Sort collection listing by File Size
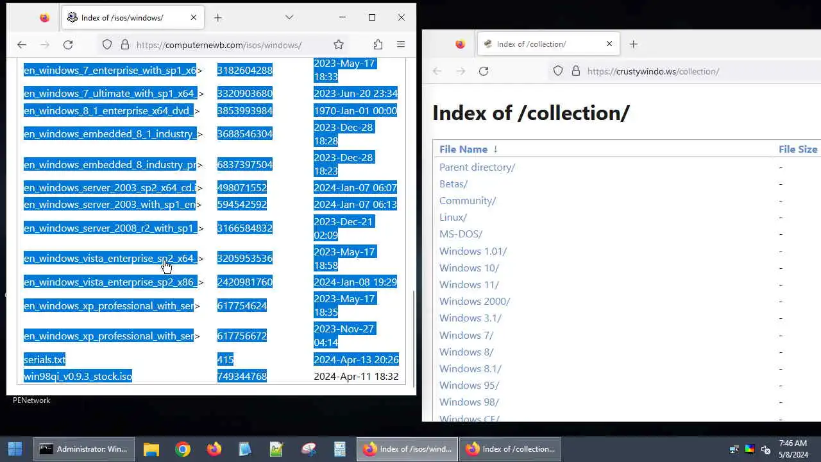The image size is (821, 462). tap(798, 149)
